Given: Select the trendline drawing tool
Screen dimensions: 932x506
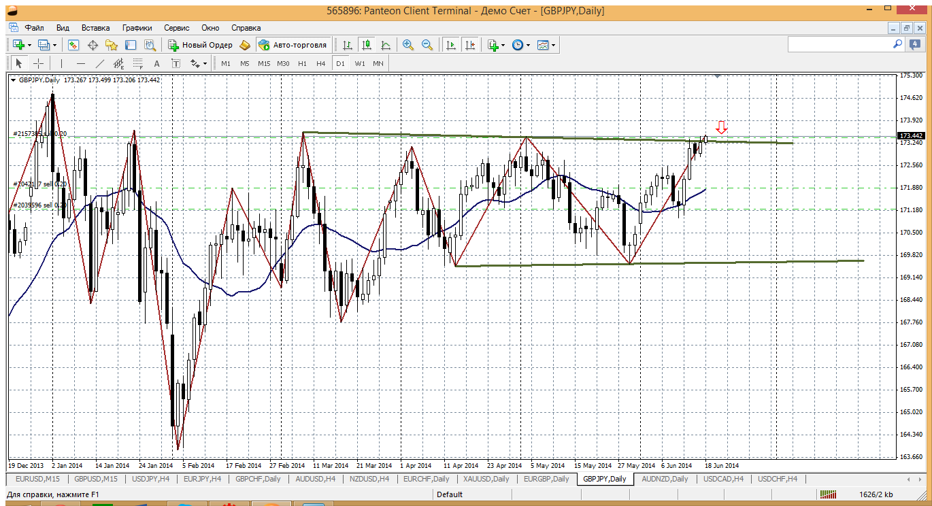Looking at the screenshot, I should point(100,63).
